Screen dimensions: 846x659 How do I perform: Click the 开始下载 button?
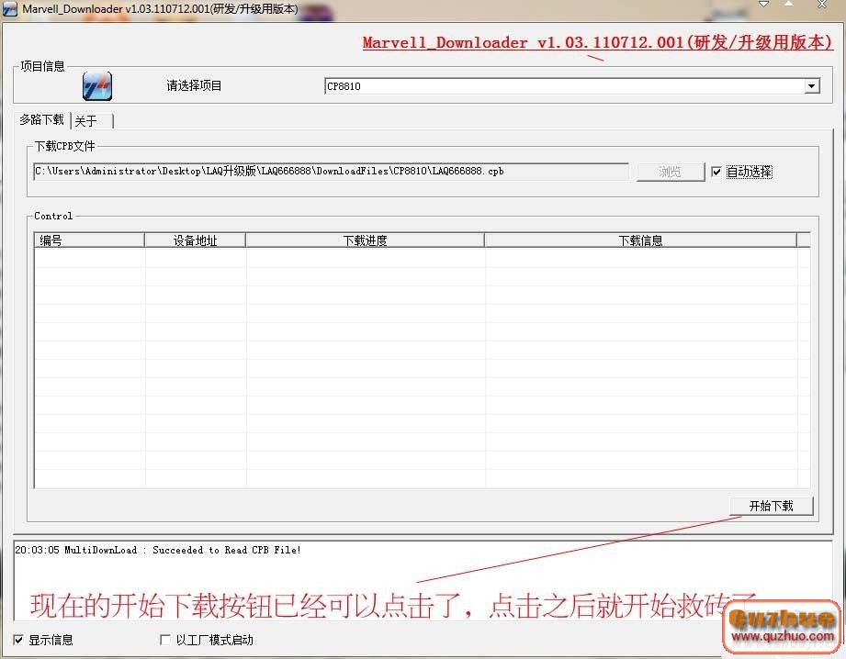pos(771,506)
